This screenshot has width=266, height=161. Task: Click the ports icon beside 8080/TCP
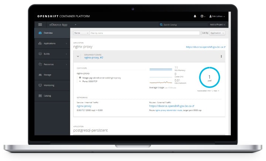(x=80, y=81)
